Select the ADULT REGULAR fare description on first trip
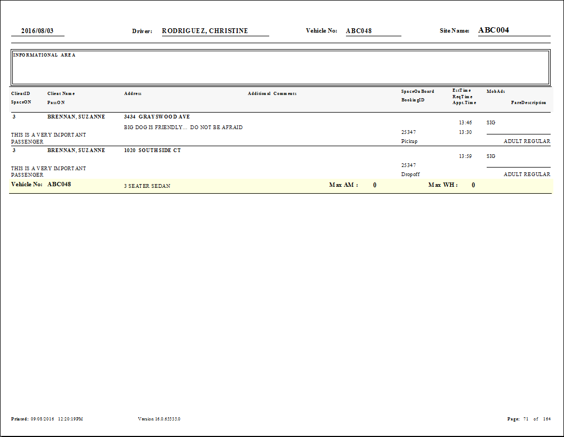 [x=527, y=141]
